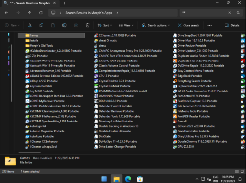Select Geek Uninstaller Portable item

point(191,131)
